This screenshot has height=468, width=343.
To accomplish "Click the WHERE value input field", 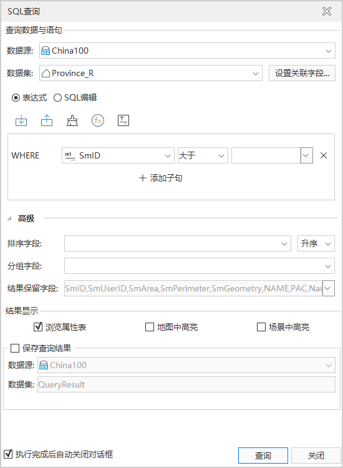I will point(266,155).
